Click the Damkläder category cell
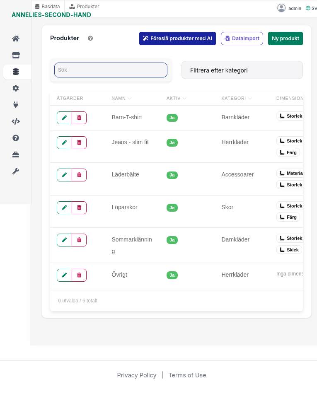The image size is (317, 396). (x=235, y=239)
